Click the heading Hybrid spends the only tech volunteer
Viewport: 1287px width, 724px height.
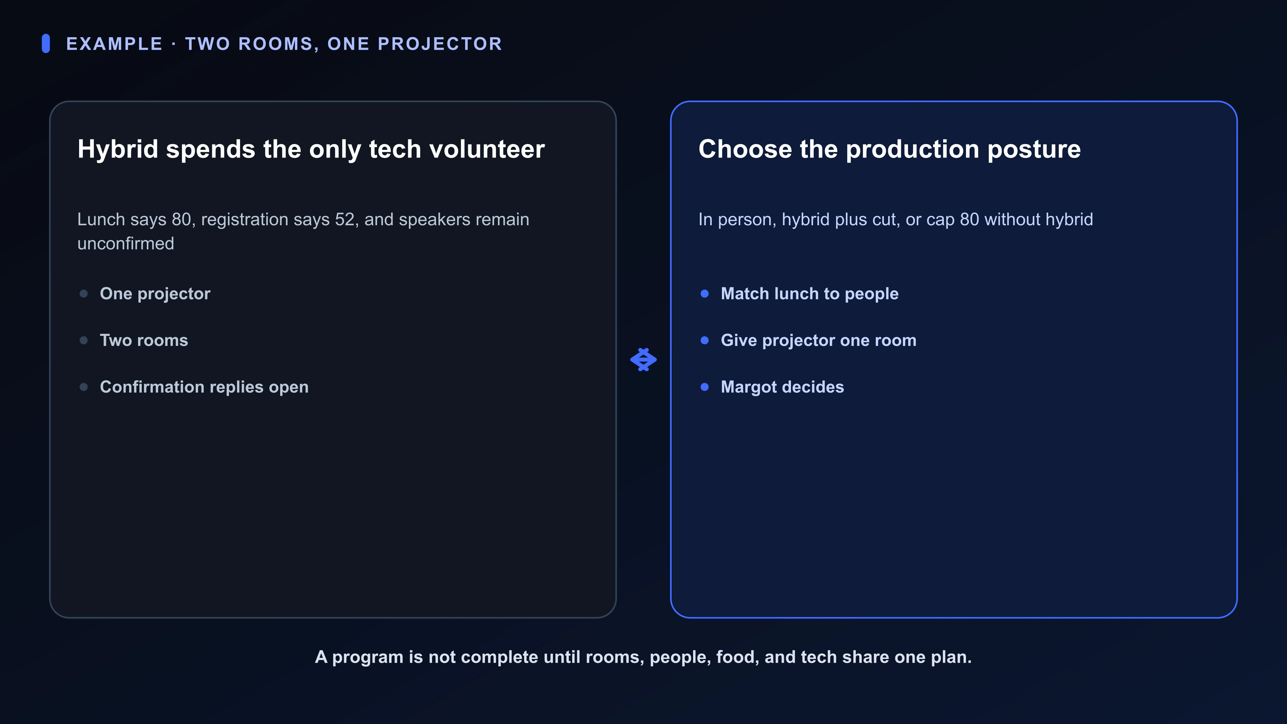[311, 149]
